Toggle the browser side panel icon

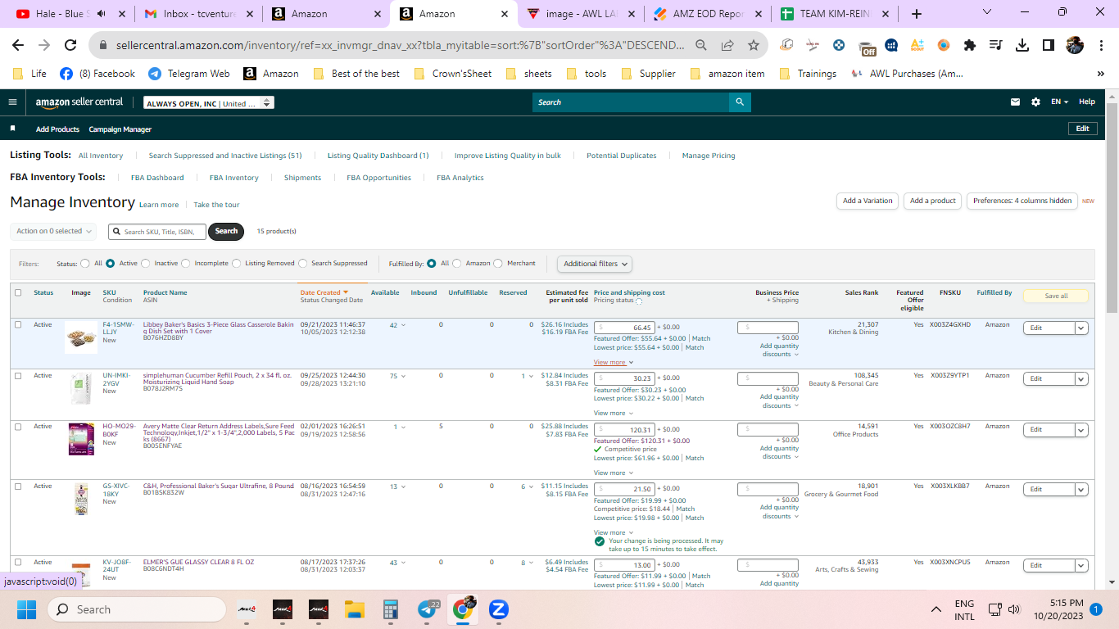point(1048,46)
